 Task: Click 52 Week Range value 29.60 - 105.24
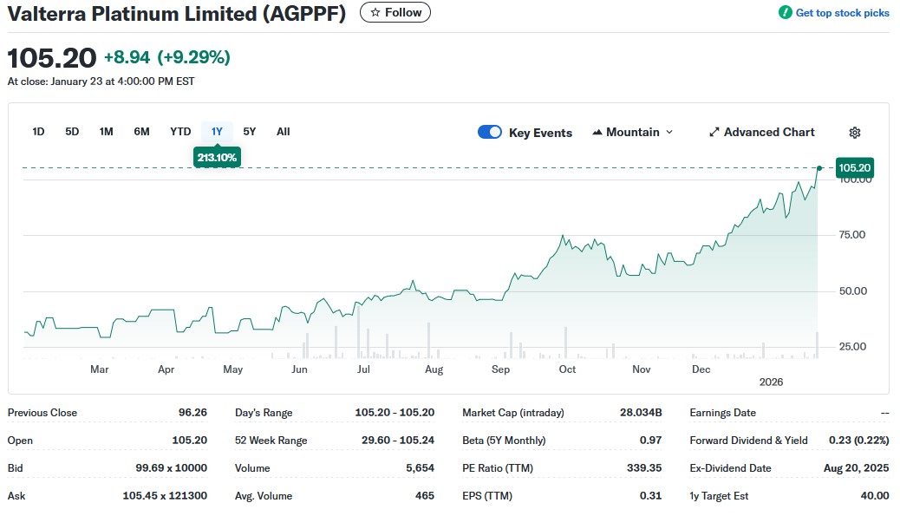(398, 441)
